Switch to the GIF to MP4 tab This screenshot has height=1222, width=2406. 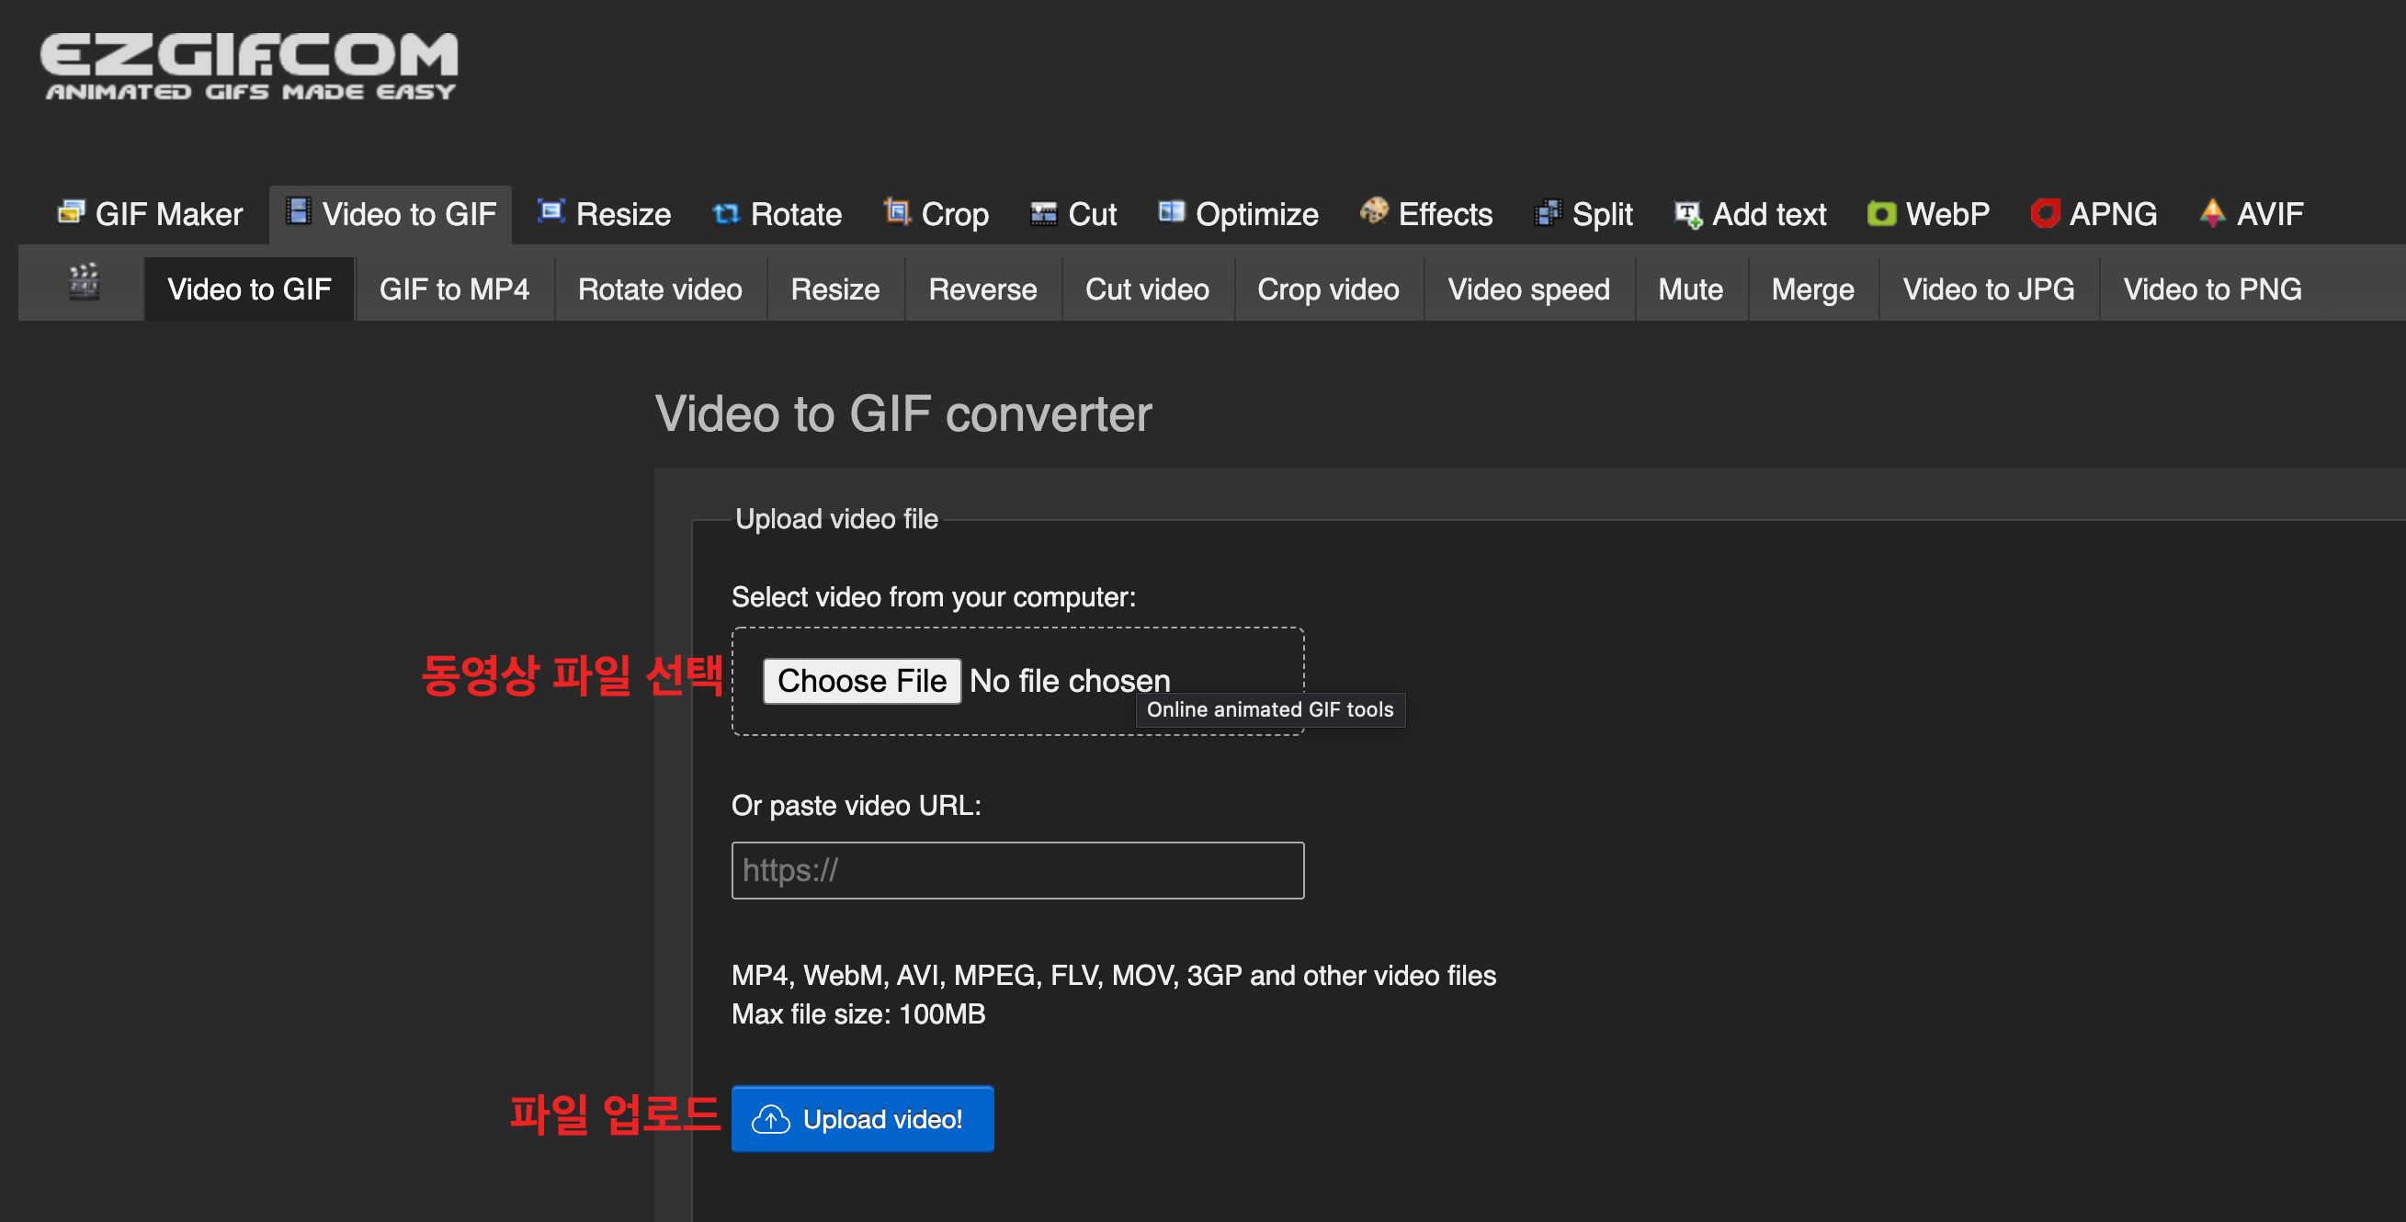[454, 289]
